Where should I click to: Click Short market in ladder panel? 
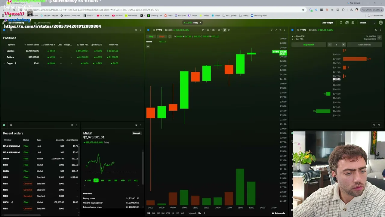click(364, 45)
